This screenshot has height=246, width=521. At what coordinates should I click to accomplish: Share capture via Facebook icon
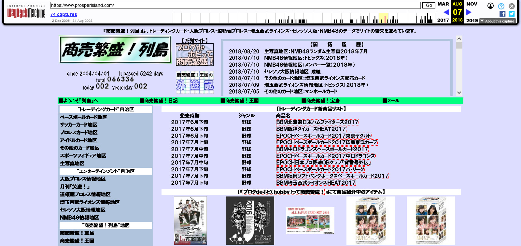(502, 14)
